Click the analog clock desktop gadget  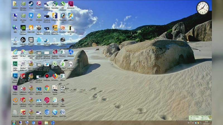pos(203,8)
